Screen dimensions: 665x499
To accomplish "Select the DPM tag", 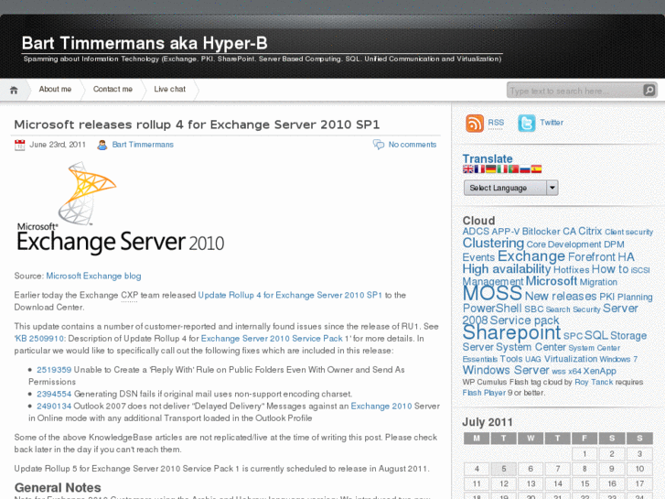I will click(x=614, y=244).
